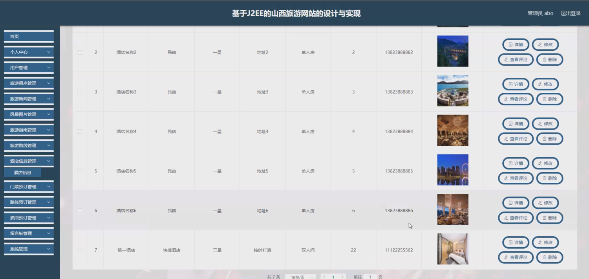Expand the 用户管理 sidebar menu

[x=29, y=68]
